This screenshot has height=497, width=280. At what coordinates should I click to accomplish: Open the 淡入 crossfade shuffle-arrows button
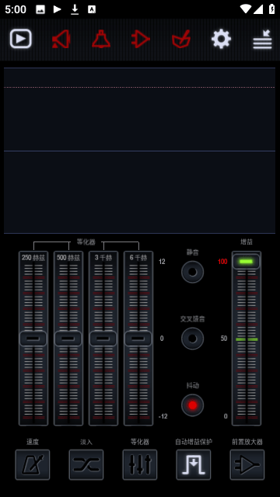(x=86, y=464)
